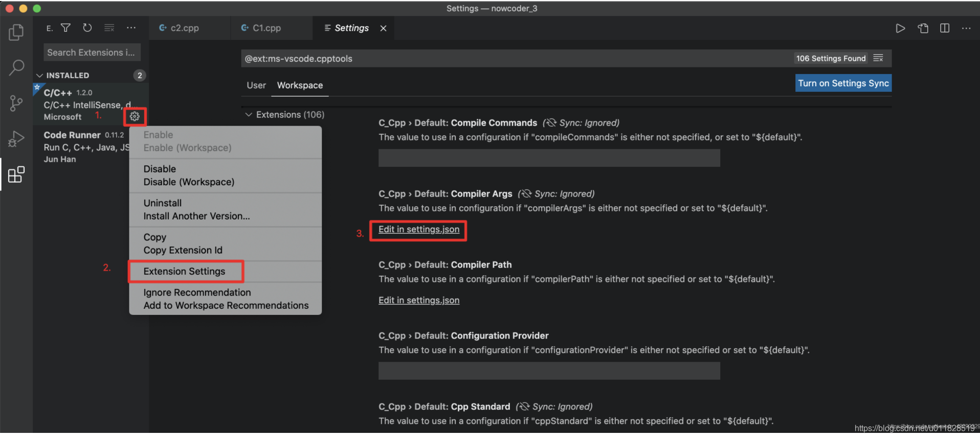Click Turn on Settings Sync button

(843, 83)
